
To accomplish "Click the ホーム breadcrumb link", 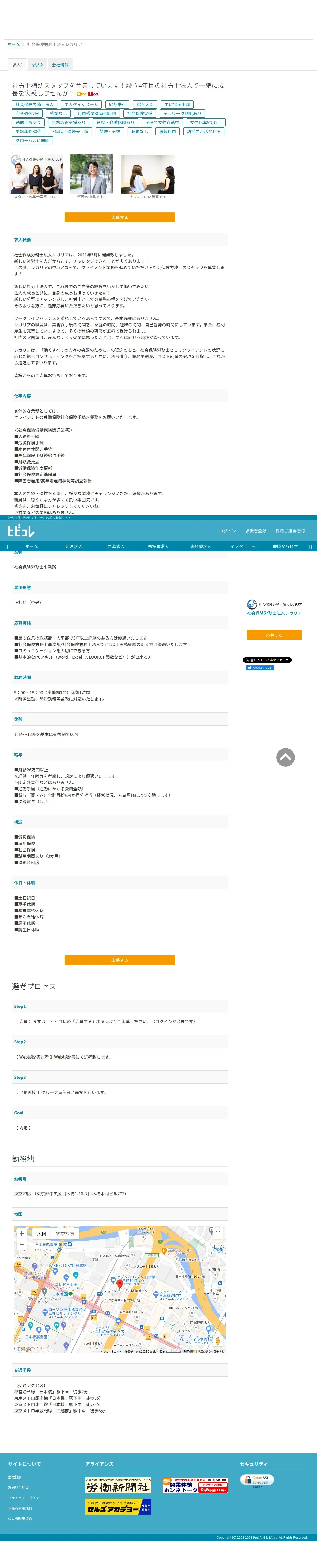I will 13,44.
